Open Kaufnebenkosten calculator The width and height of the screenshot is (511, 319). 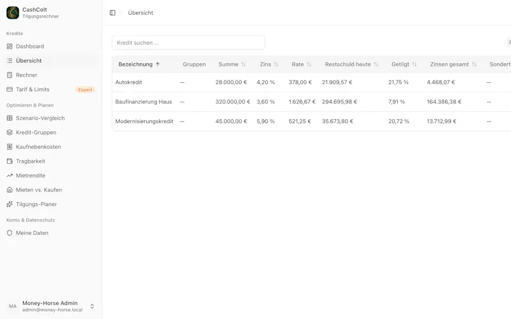coord(51,147)
